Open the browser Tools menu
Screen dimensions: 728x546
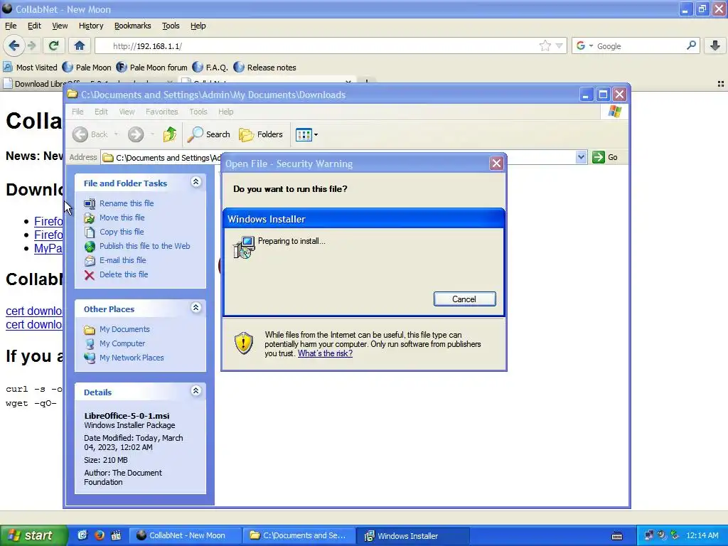pos(171,26)
